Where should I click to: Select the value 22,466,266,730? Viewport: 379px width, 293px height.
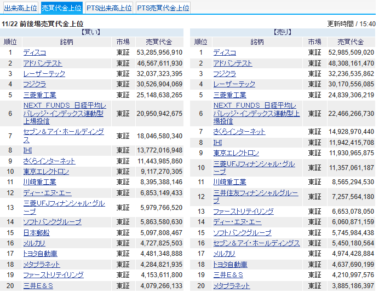click(x=351, y=113)
